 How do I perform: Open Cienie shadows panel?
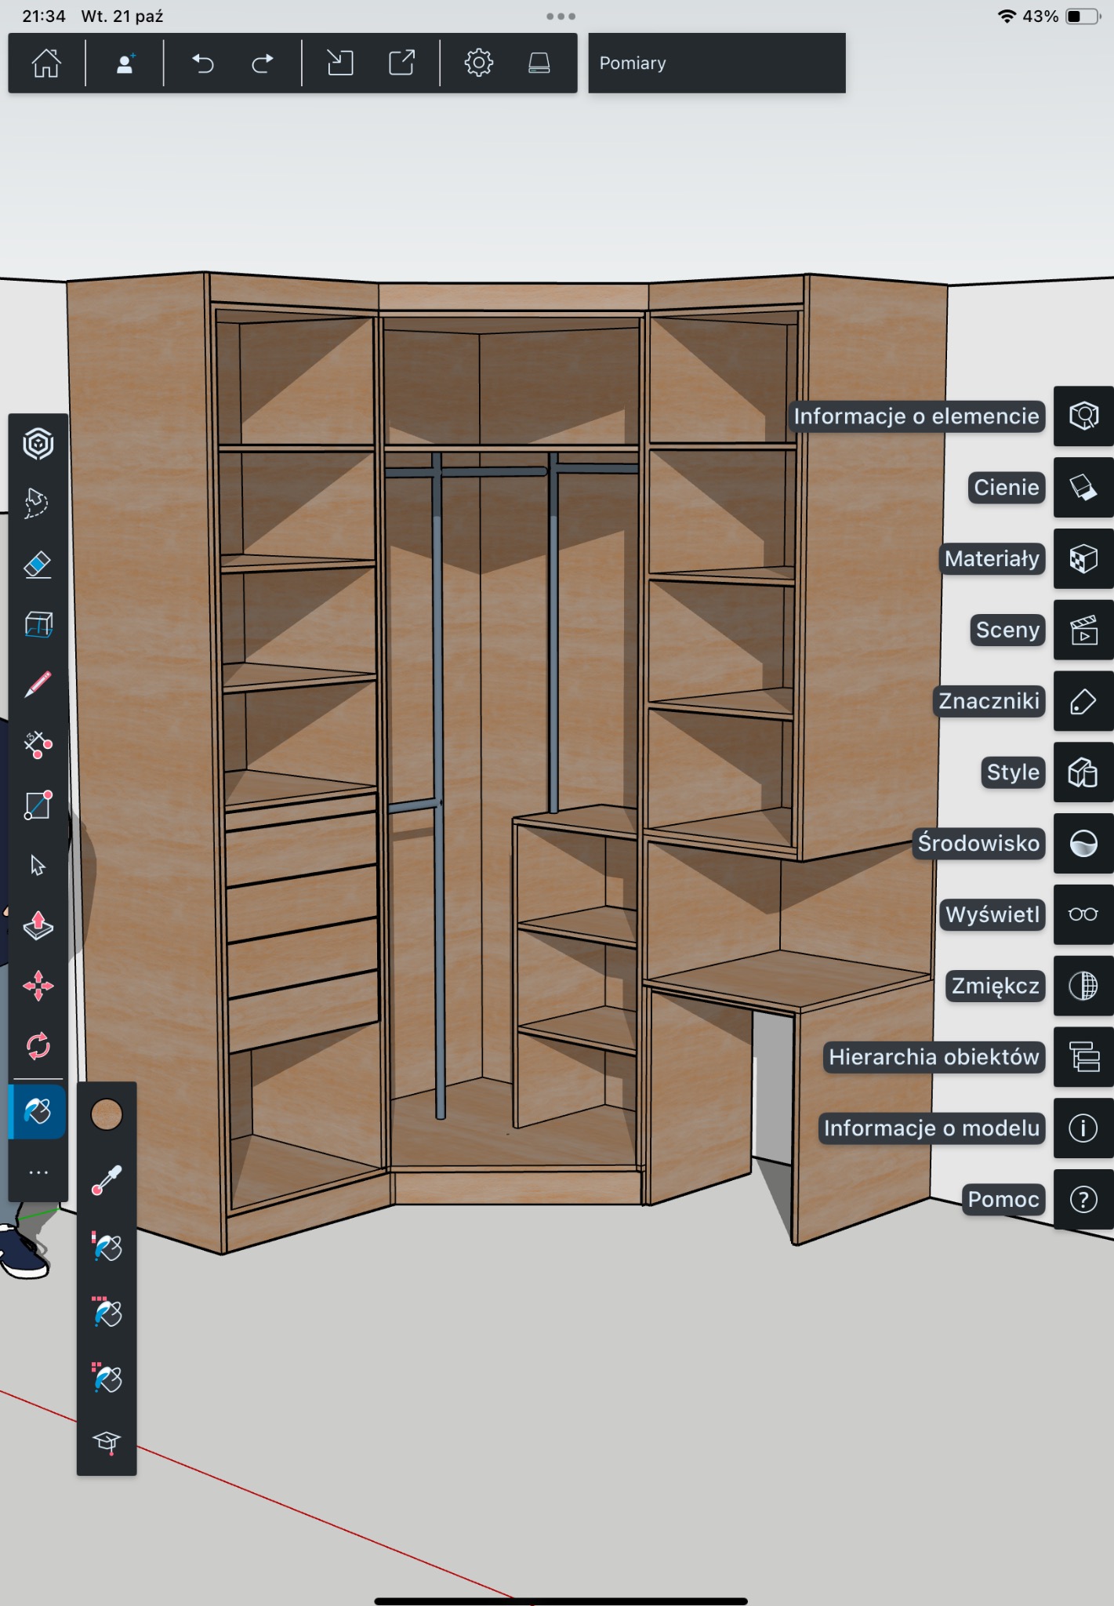1083,488
